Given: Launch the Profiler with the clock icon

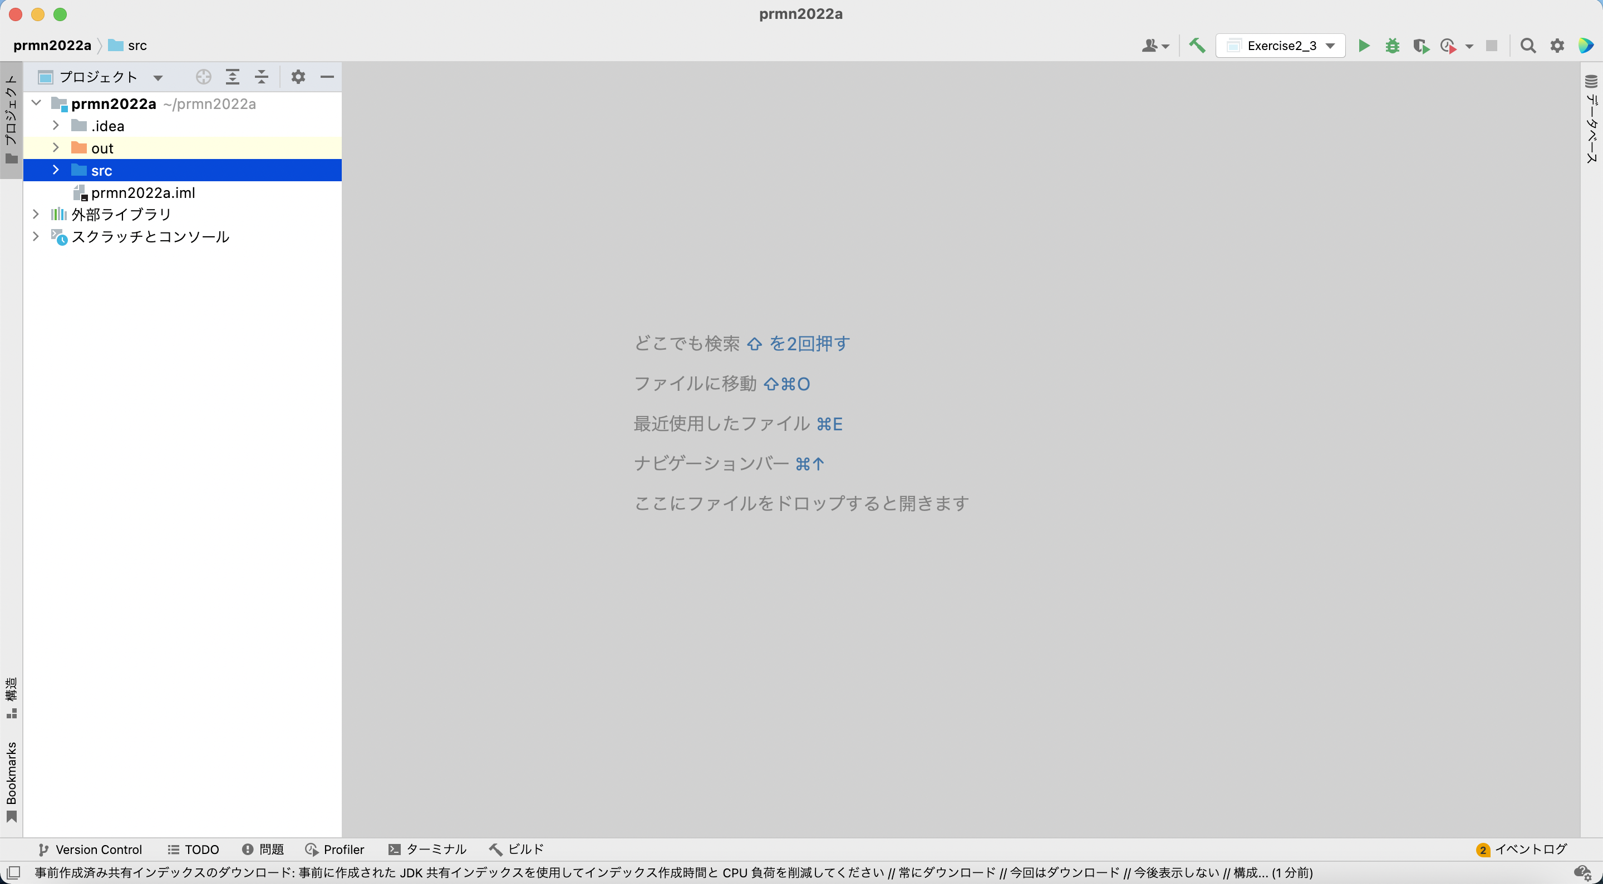Looking at the screenshot, I should pyautogui.click(x=1450, y=46).
